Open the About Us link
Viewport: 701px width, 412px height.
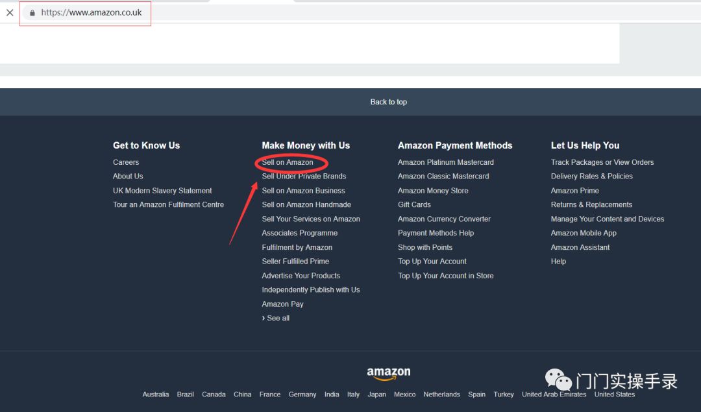[128, 176]
